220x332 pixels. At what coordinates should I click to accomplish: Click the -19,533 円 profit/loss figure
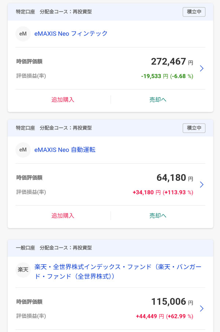(154, 76)
